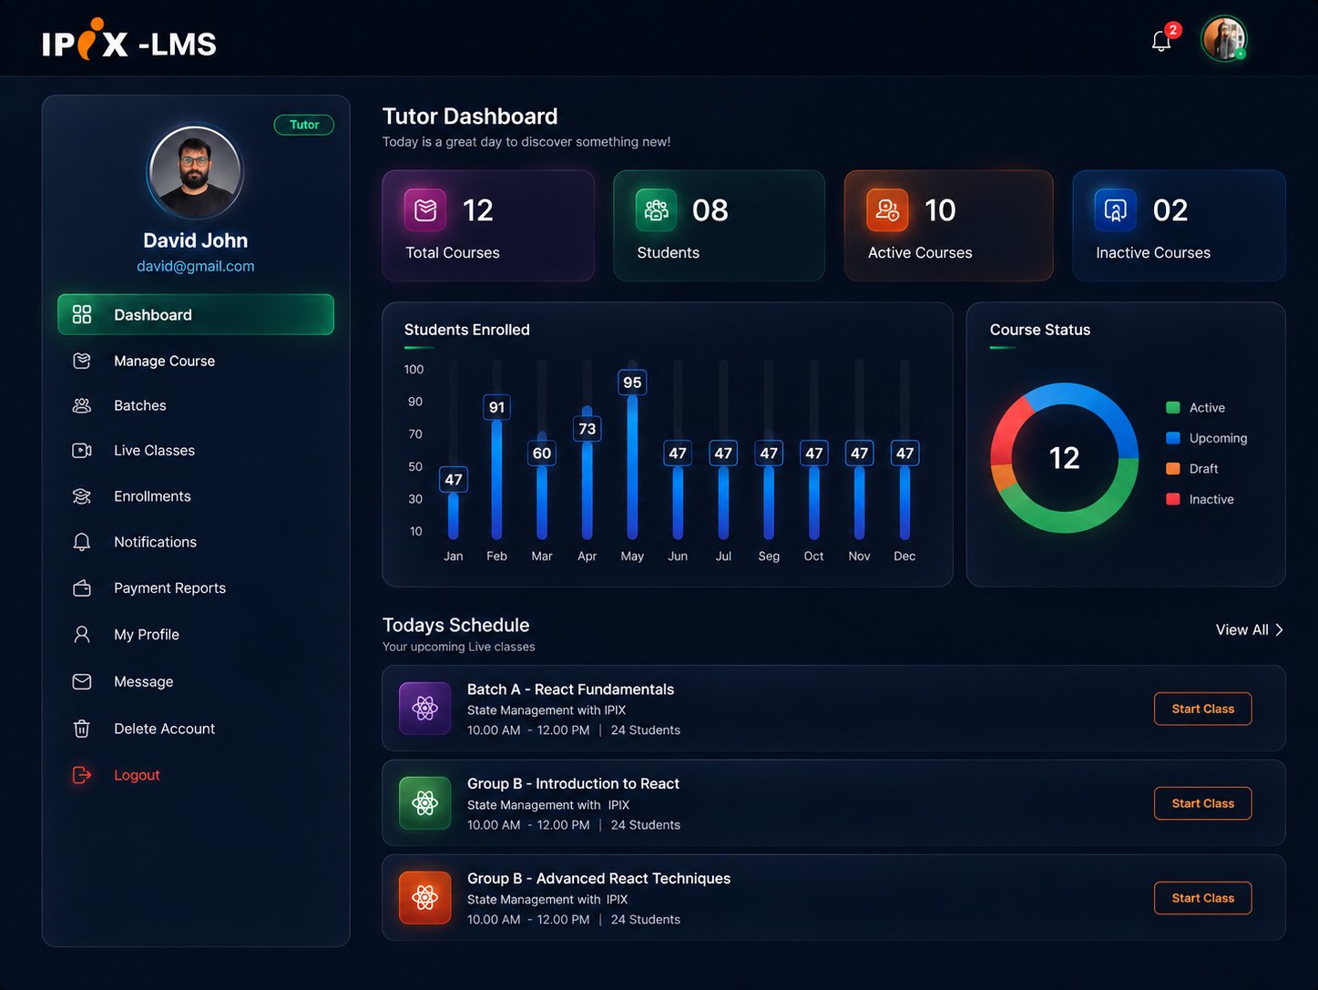The image size is (1318, 990).
Task: Open Payment Reports page
Action: click(169, 588)
